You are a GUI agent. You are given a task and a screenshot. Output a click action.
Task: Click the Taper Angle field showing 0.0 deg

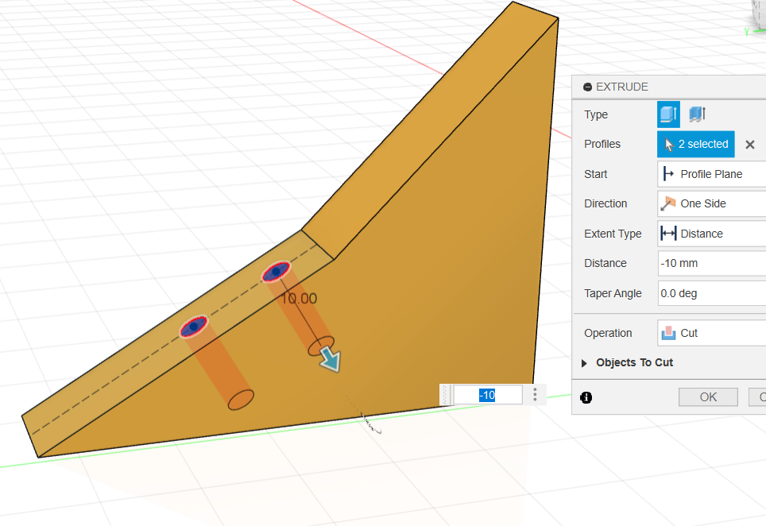pyautogui.click(x=711, y=293)
